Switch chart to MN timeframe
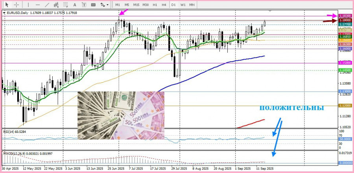 (192, 4)
